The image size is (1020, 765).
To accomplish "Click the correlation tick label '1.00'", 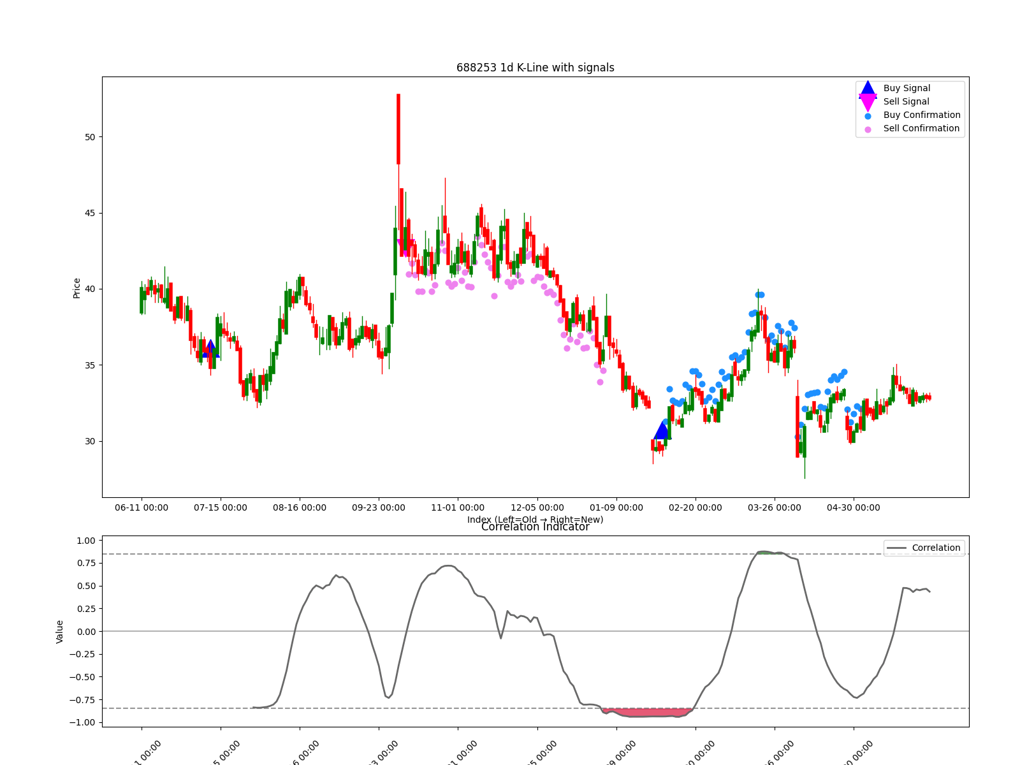I will coord(86,541).
